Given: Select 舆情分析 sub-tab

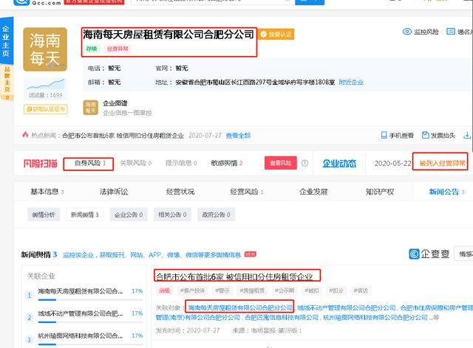Looking at the screenshot, I should [x=44, y=215].
